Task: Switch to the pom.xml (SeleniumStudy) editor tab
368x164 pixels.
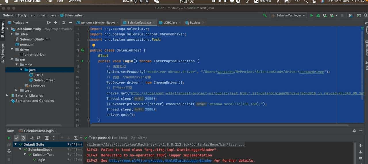Action: pyautogui.click(x=98, y=22)
